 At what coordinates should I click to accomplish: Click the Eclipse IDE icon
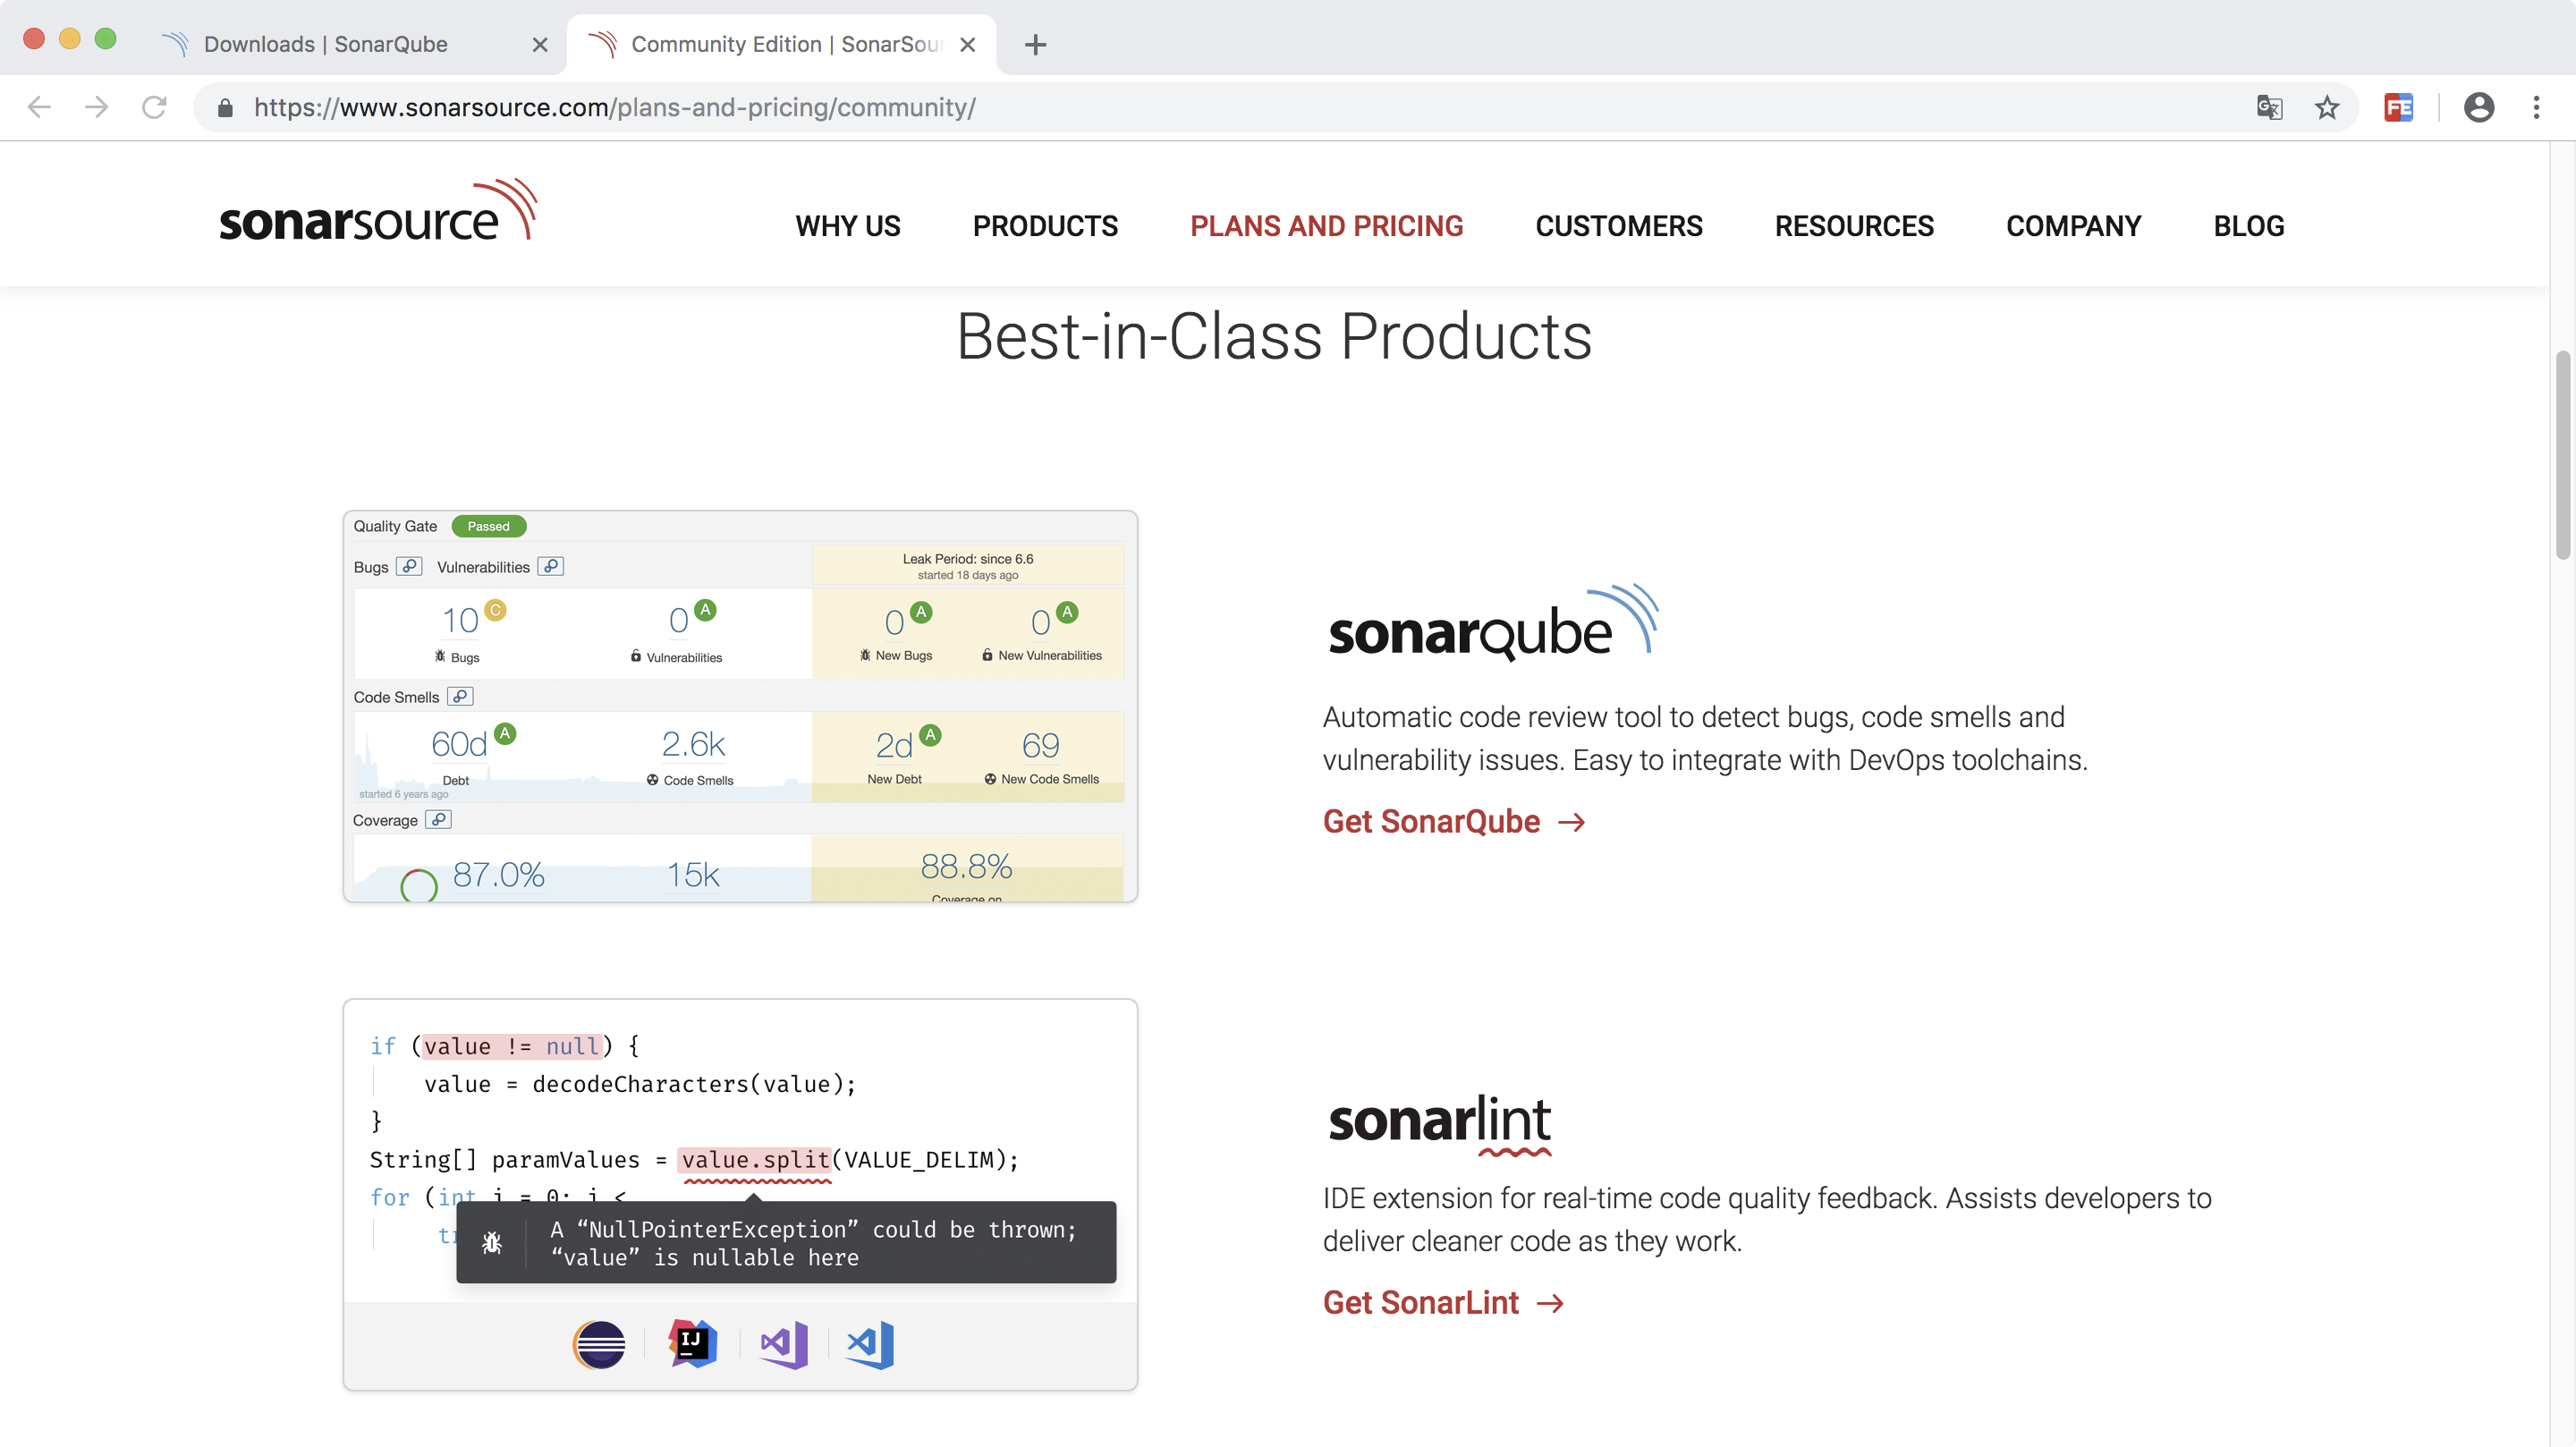599,1345
